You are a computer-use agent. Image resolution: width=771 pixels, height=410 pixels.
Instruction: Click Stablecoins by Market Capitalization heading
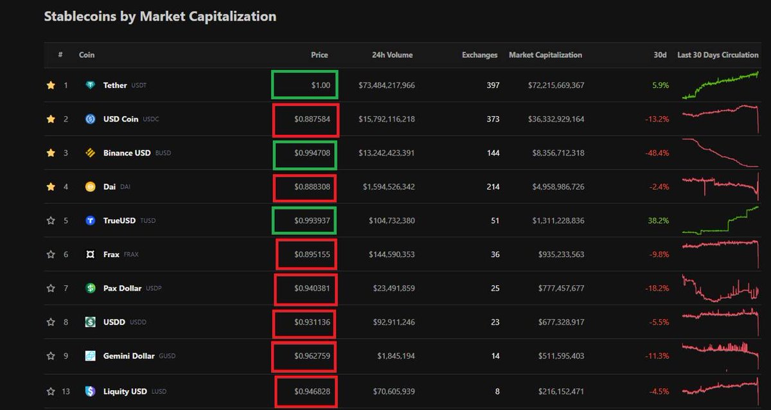(160, 17)
